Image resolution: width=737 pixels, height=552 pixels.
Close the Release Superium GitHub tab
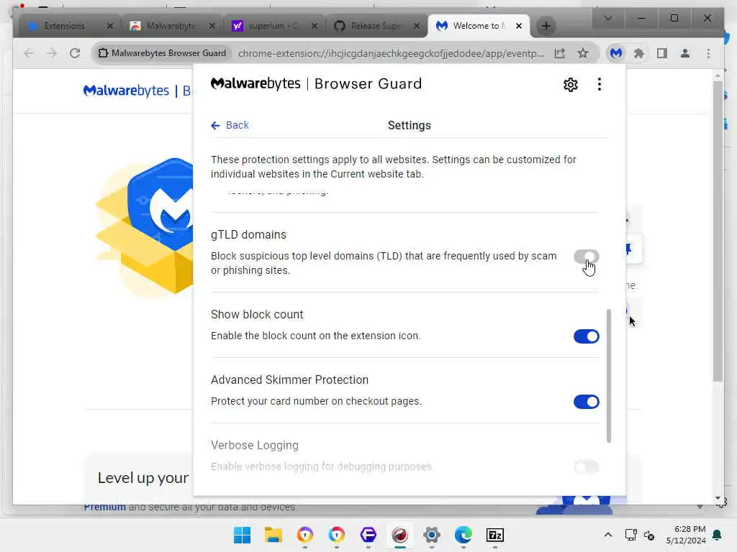click(417, 26)
